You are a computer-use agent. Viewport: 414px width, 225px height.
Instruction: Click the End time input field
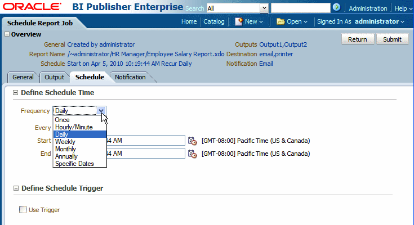point(145,154)
